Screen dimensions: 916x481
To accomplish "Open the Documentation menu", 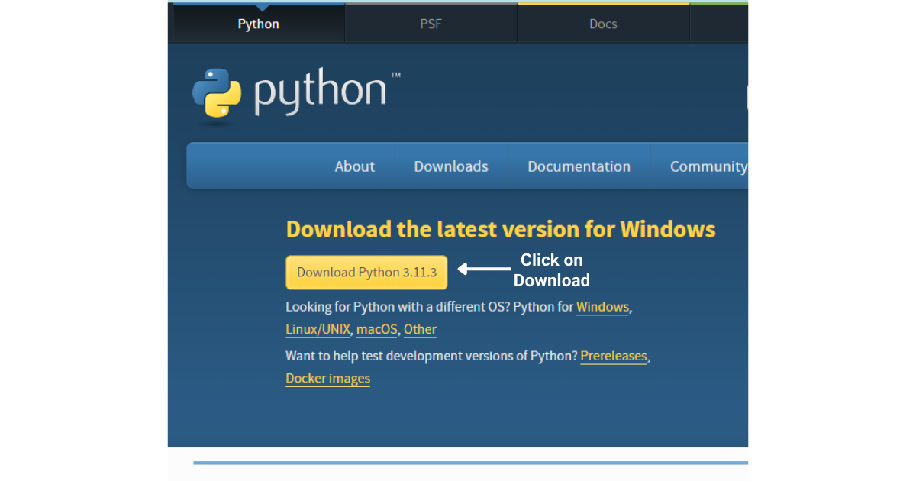I will (579, 166).
